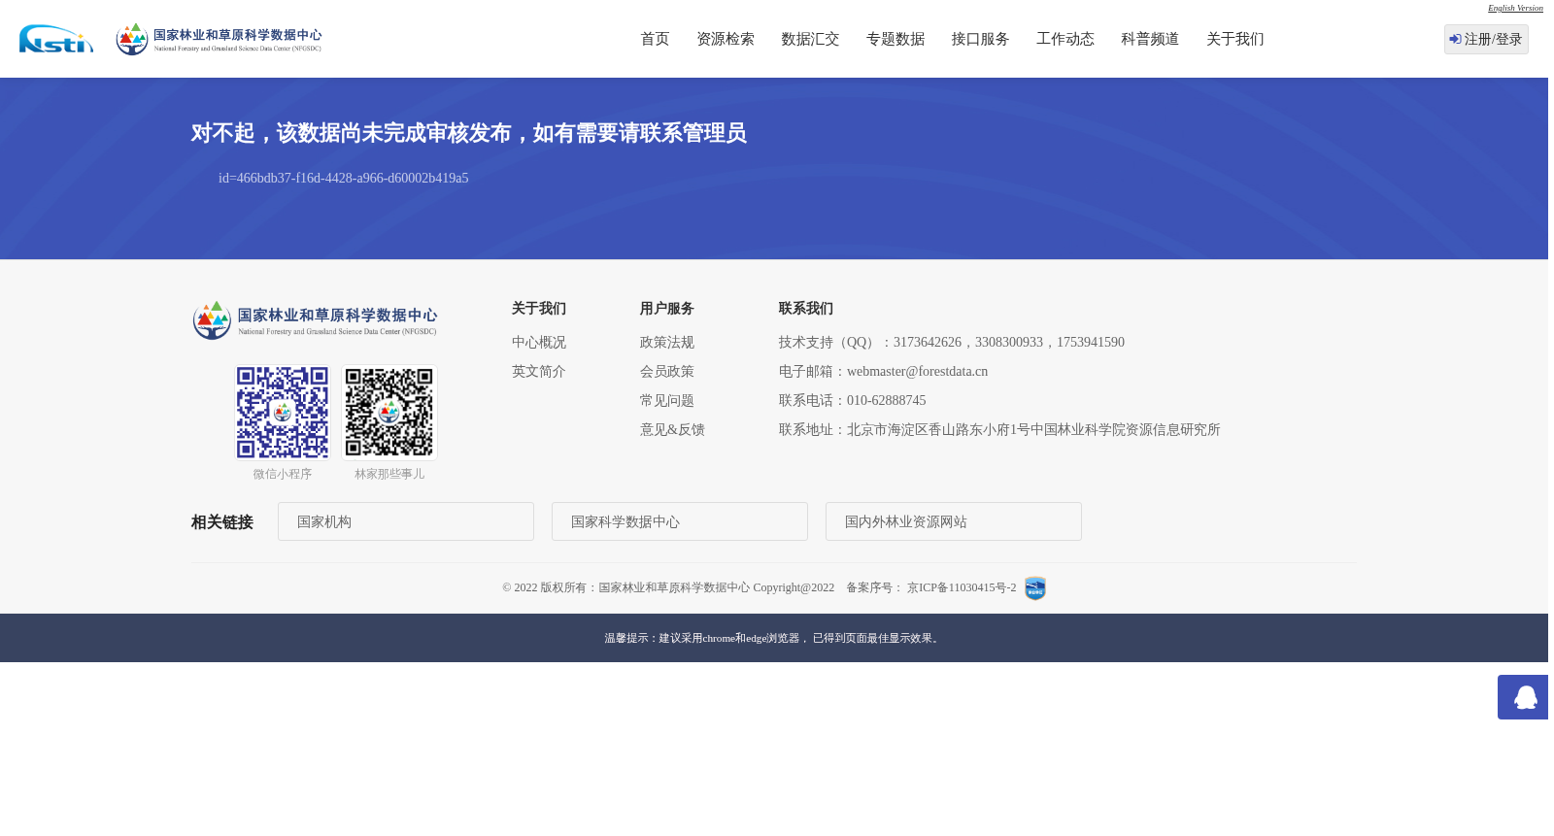Click the 注册/登录 button

pos(1486,39)
